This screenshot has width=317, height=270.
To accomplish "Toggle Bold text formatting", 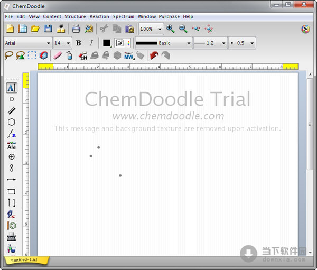I will click(78, 43).
